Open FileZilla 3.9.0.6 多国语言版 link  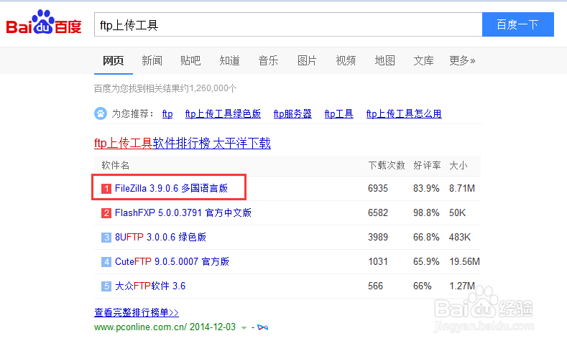point(172,189)
